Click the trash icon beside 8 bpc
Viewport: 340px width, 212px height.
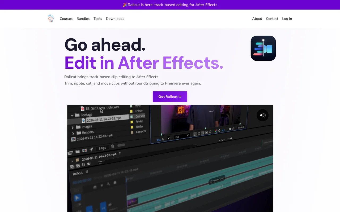click(x=113, y=146)
